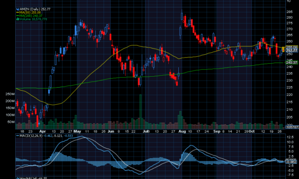The height and width of the screenshot is (179, 299).
Task: Click the May month label on time axis
Action: pos(77,131)
